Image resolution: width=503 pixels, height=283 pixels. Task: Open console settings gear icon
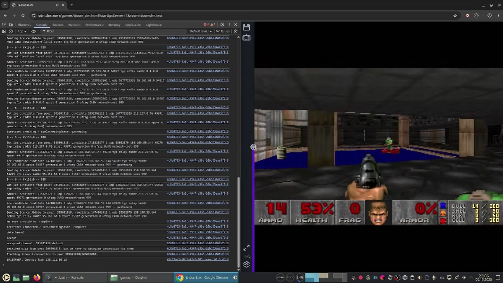236,31
